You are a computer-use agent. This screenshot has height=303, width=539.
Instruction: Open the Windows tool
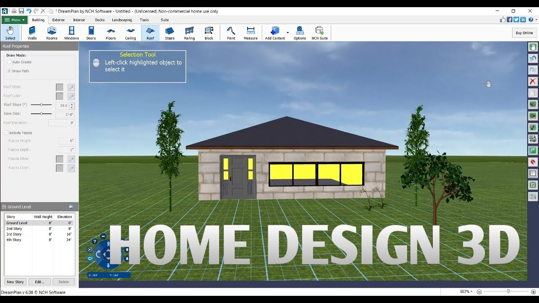(72, 33)
